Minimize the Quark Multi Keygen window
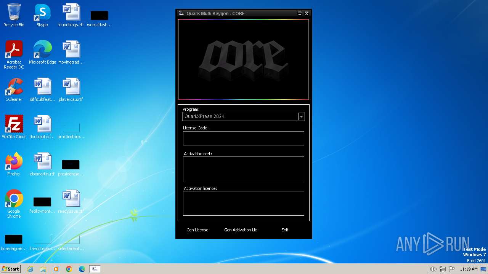 coord(300,13)
